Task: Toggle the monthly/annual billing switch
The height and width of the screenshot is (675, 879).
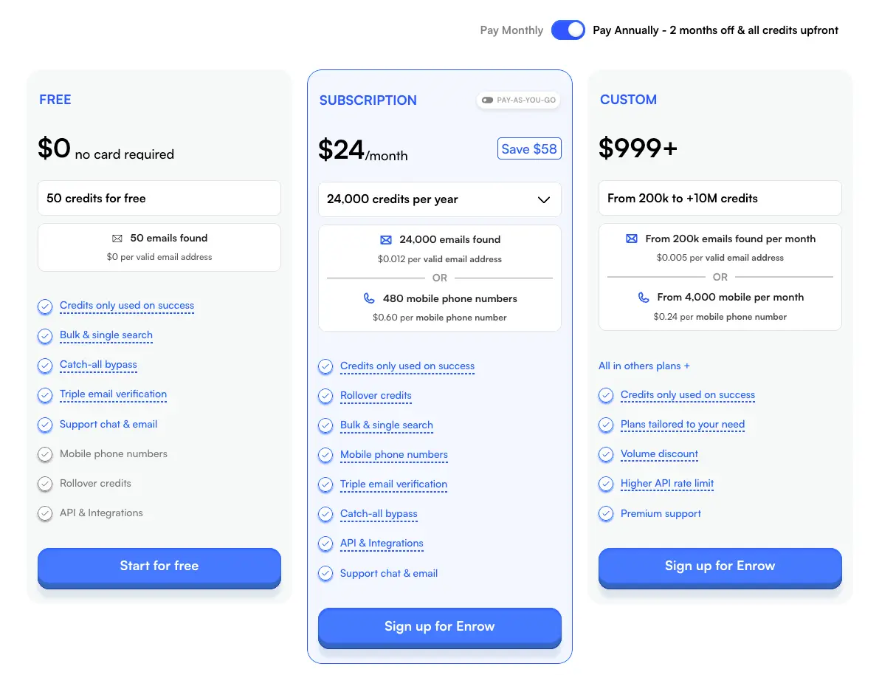Action: pyautogui.click(x=568, y=30)
